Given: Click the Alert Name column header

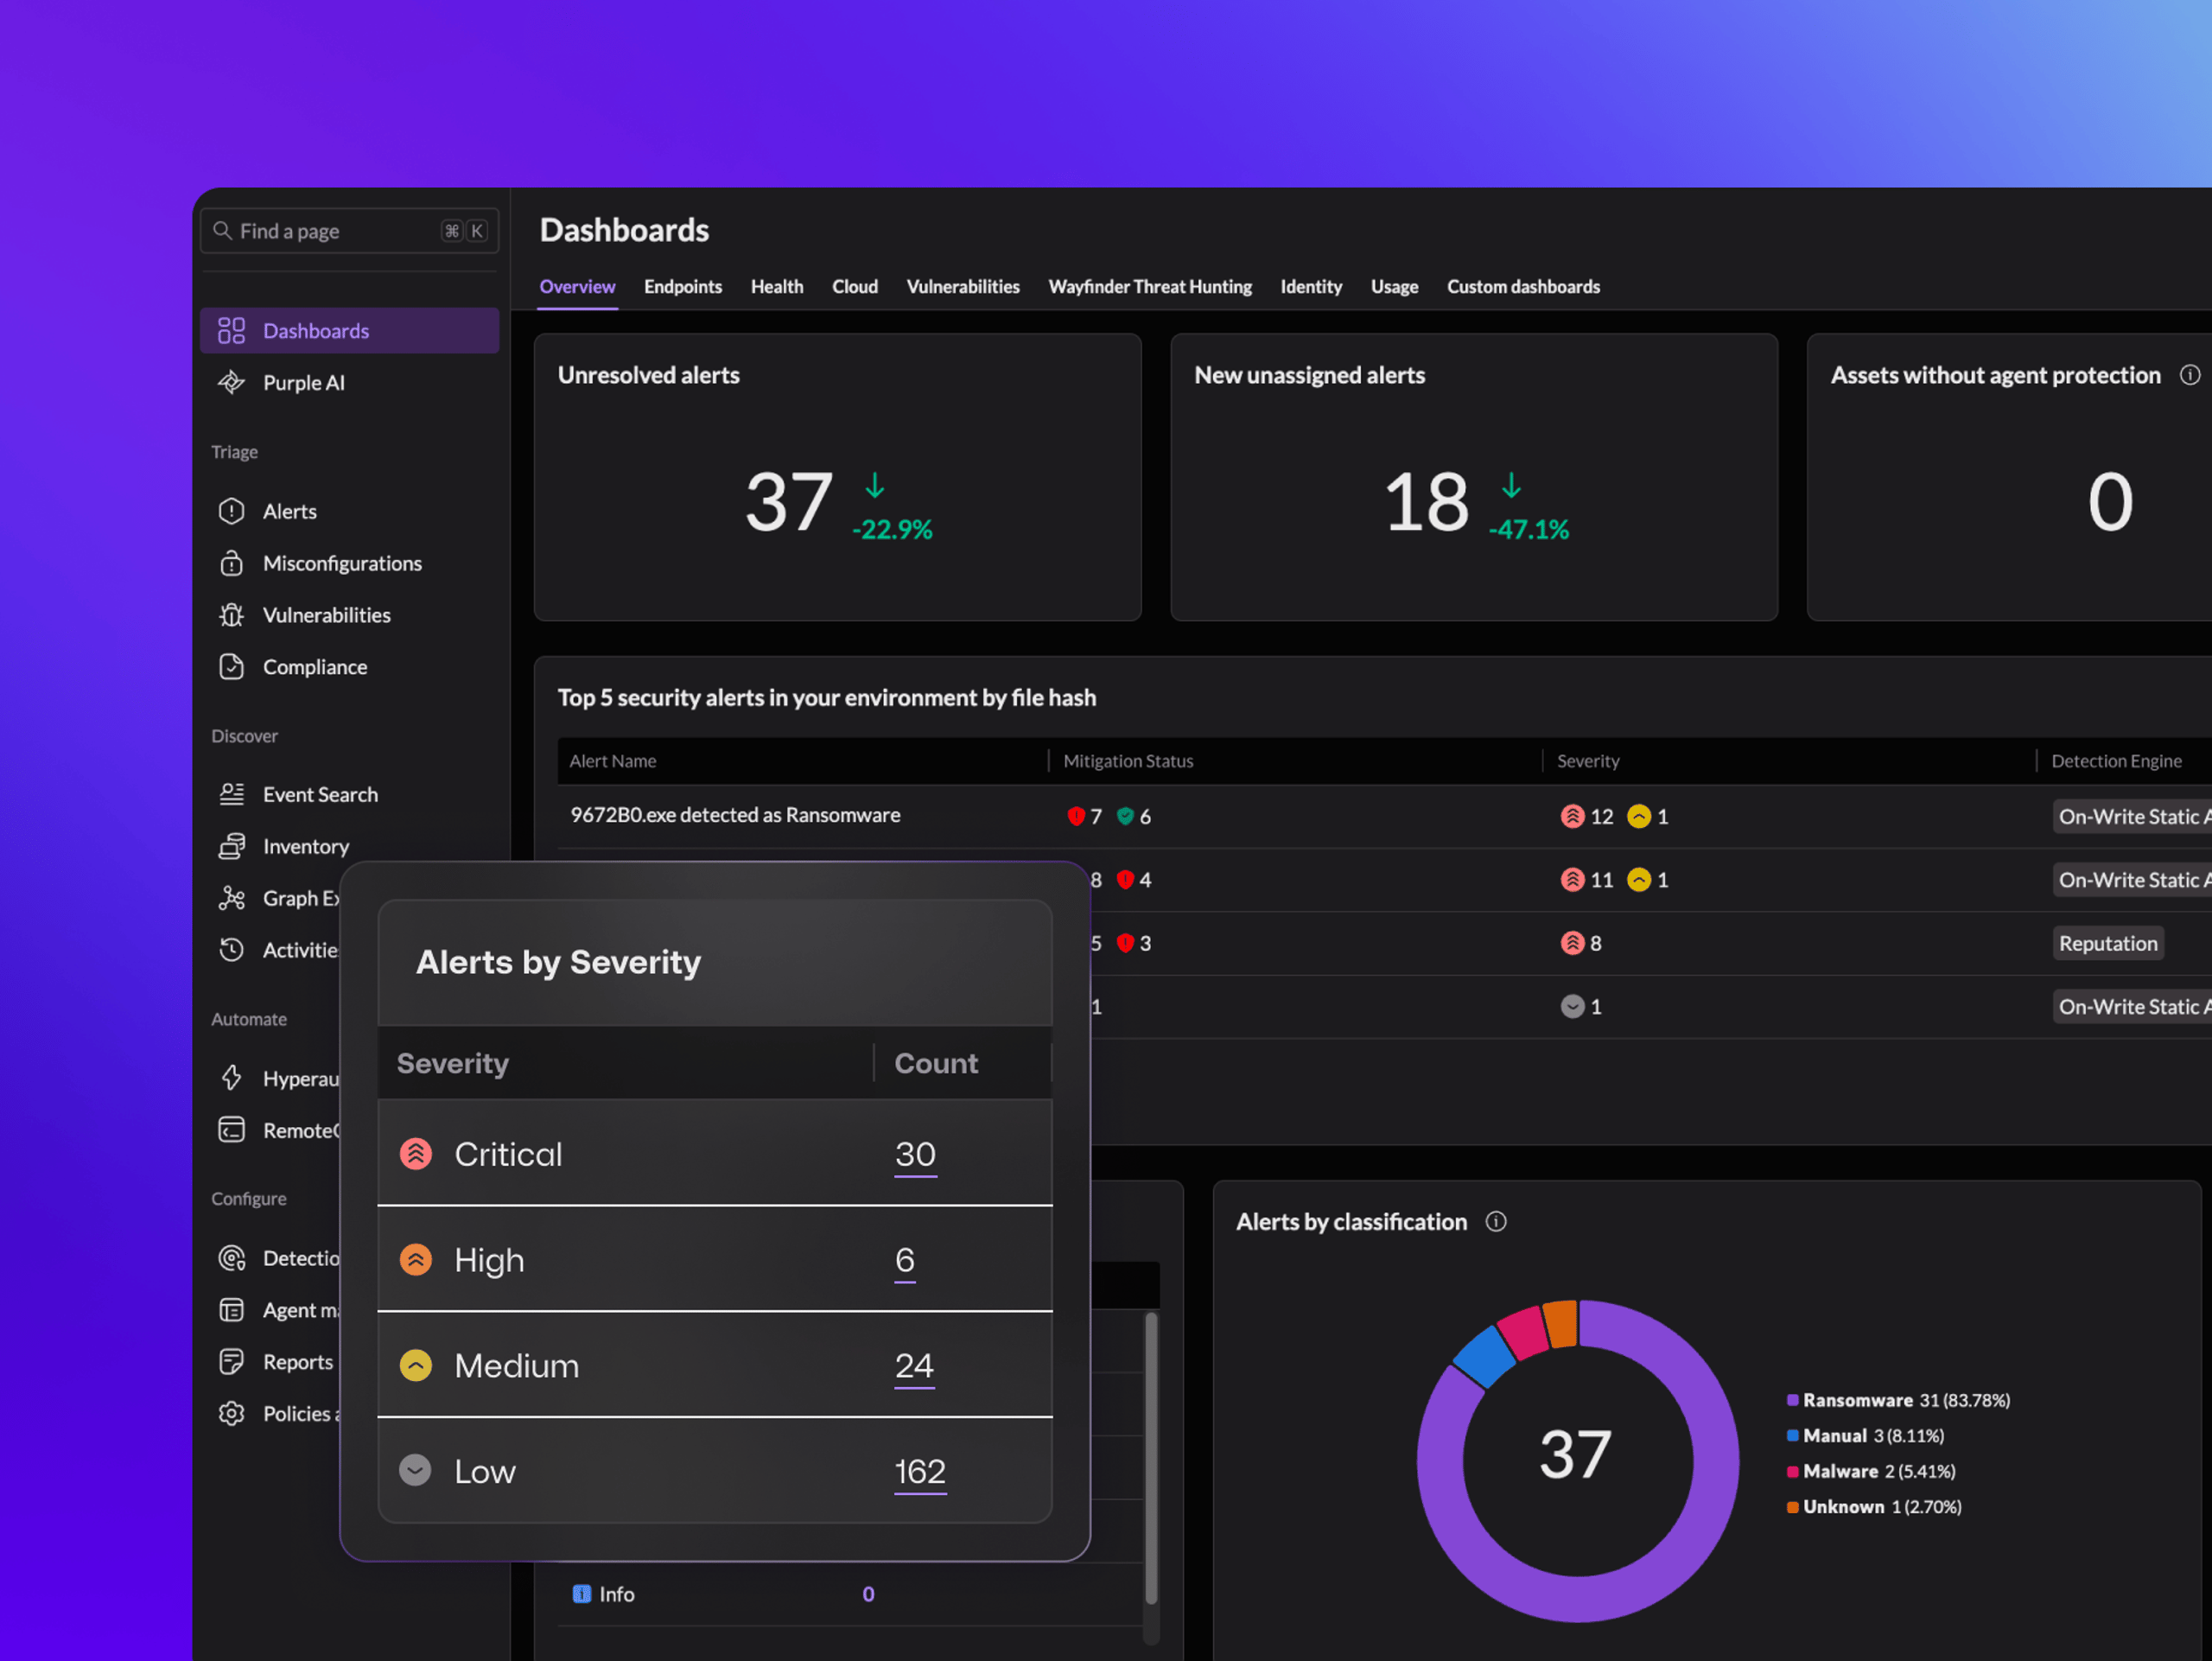Looking at the screenshot, I should coord(613,762).
